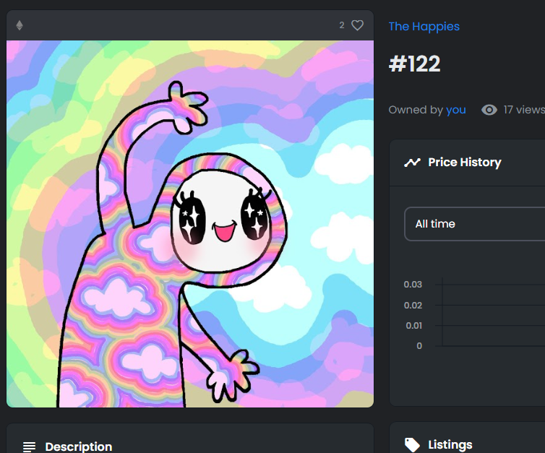Click the eye views icon
Viewport: 545px width, 453px height.
(489, 110)
